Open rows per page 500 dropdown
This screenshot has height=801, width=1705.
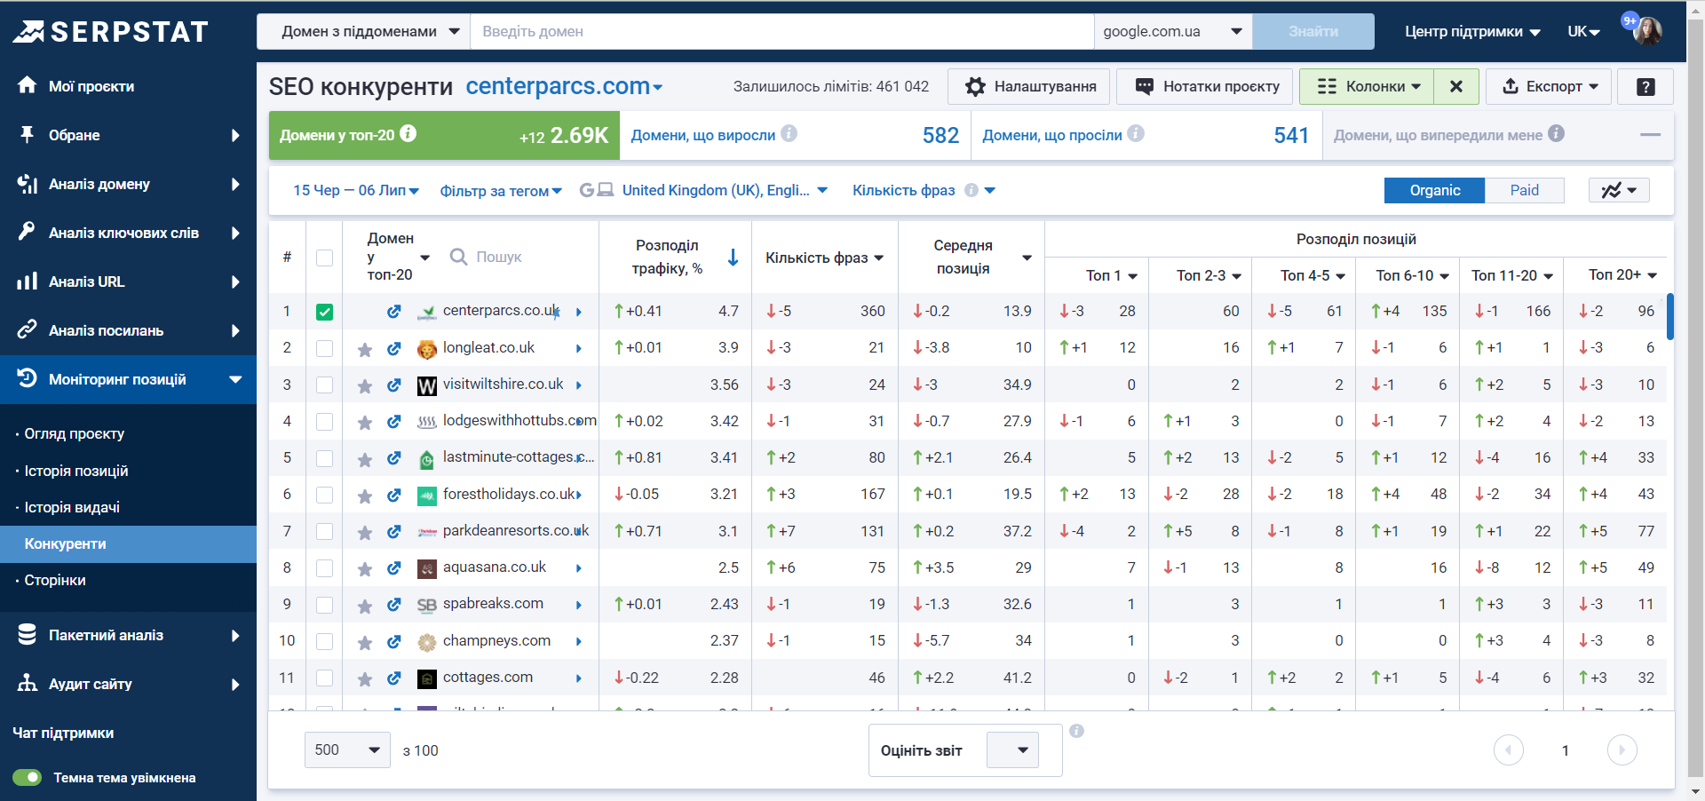point(347,750)
